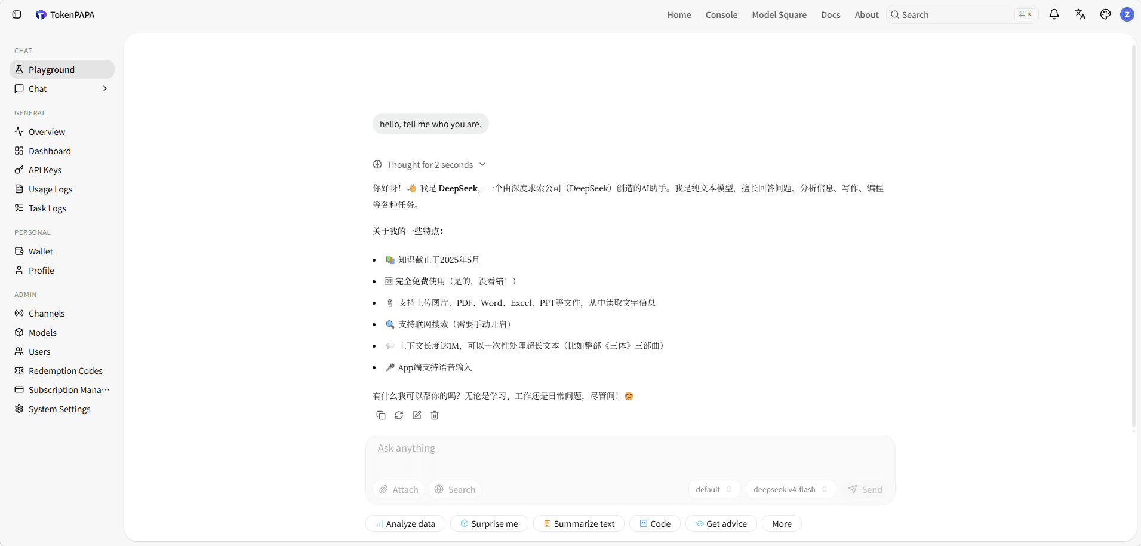Toggle the sidebar panel icon
The image size is (1141, 546).
click(17, 14)
